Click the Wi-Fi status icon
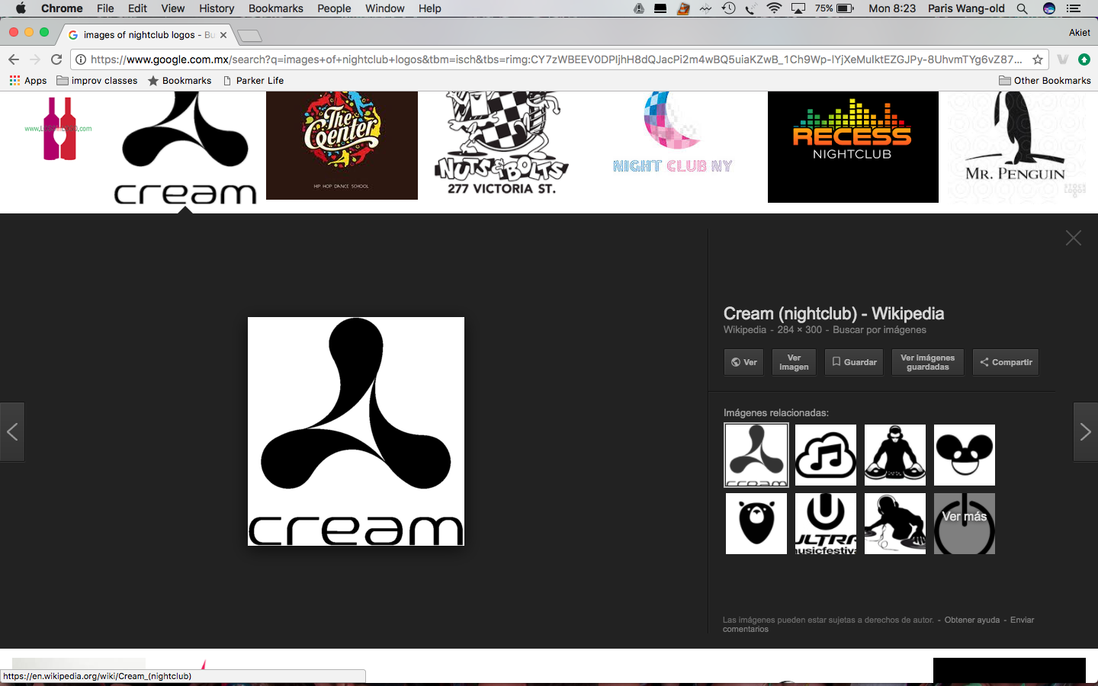This screenshot has height=686, width=1098. [x=774, y=8]
